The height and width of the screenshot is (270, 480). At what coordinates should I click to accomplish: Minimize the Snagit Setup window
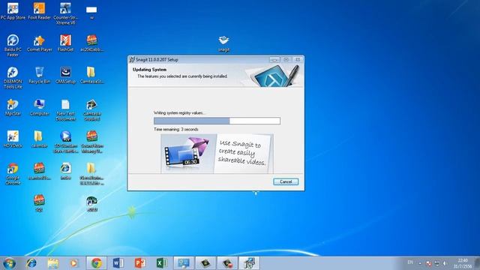tap(274, 60)
